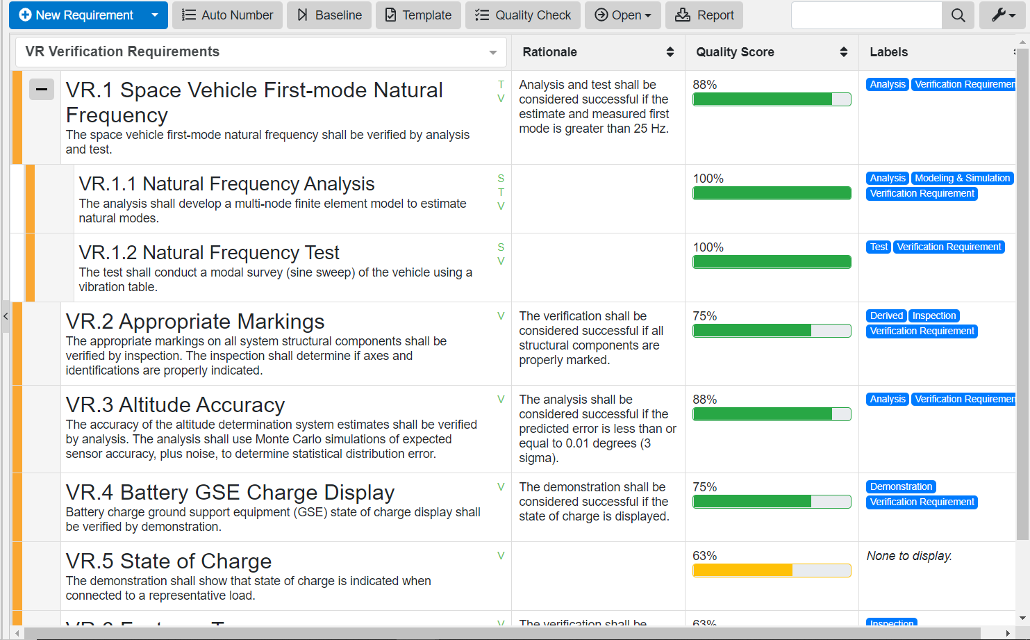Collapse the VR.1 requirement tree
This screenshot has width=1030, height=640.
tap(42, 89)
